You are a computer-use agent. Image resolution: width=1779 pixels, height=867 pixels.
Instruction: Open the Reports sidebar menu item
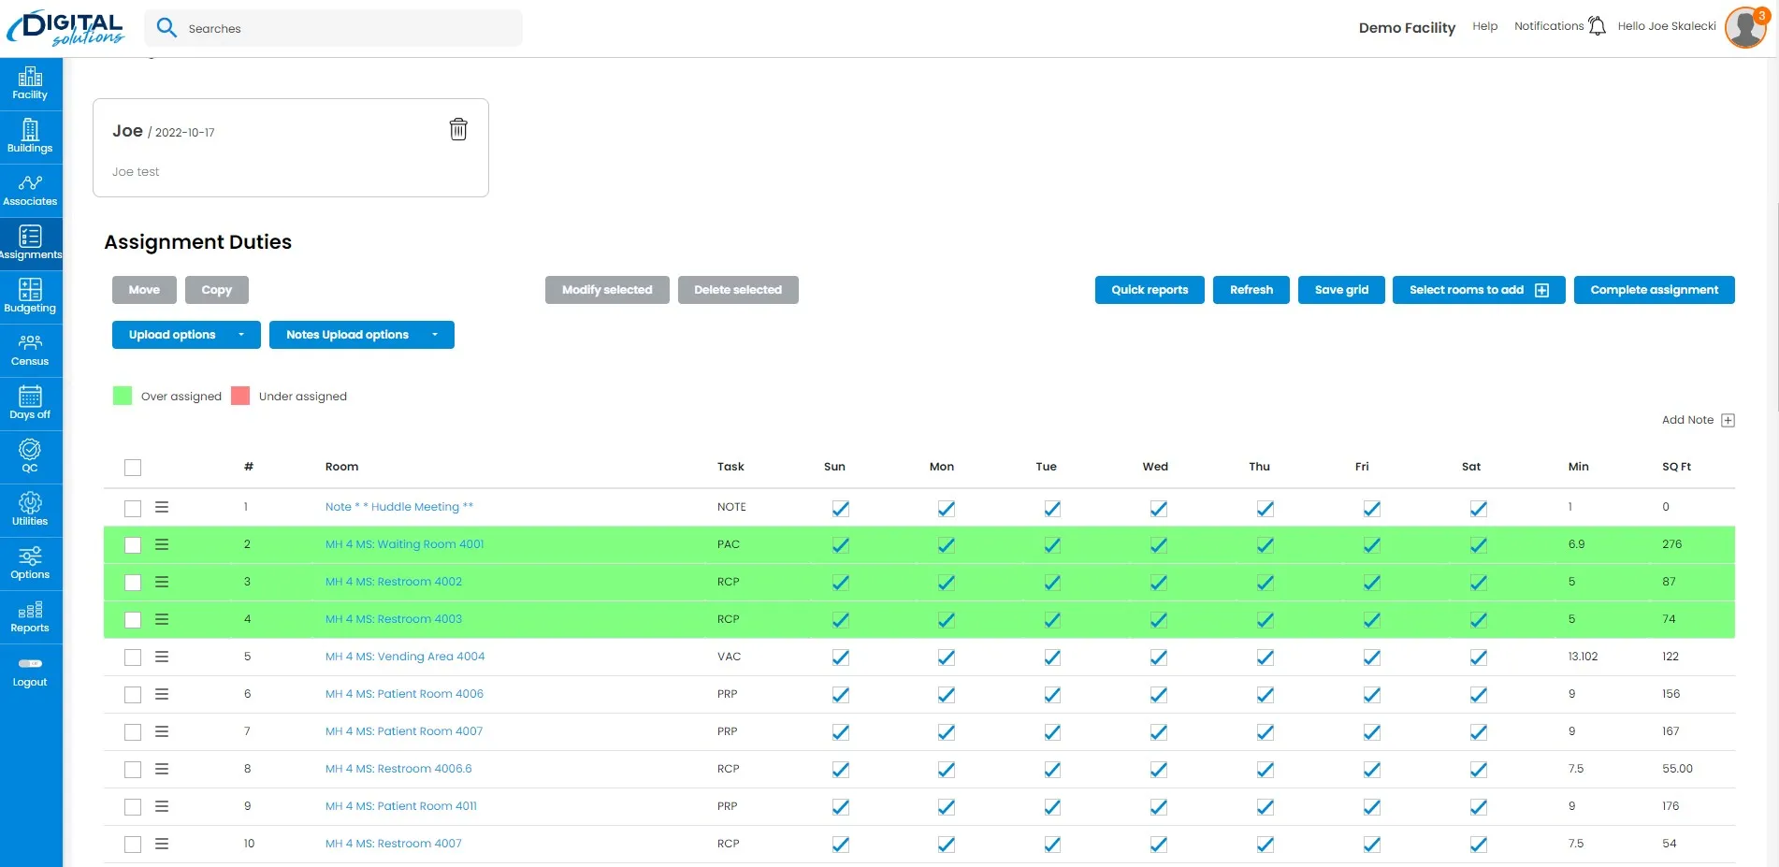click(30, 617)
